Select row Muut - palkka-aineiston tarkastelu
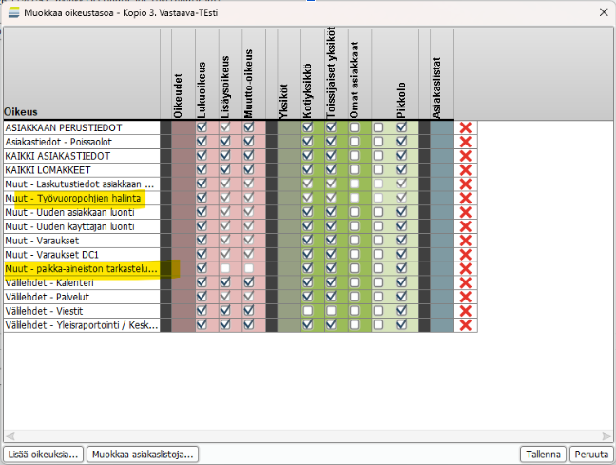This screenshot has height=465, width=616. tap(81, 269)
